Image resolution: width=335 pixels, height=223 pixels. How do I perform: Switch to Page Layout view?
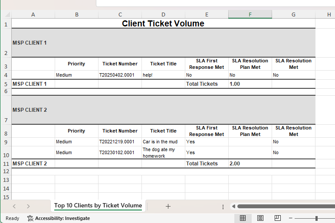260,218
